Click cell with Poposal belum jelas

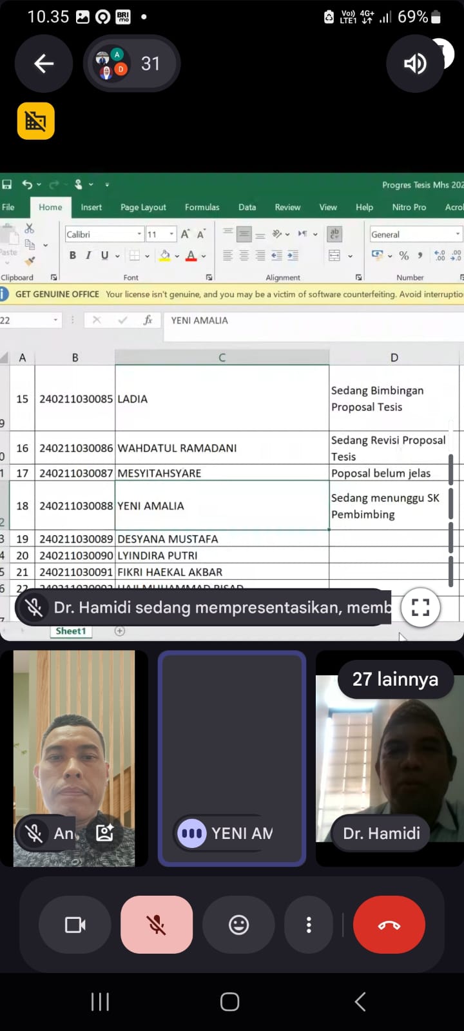click(394, 473)
